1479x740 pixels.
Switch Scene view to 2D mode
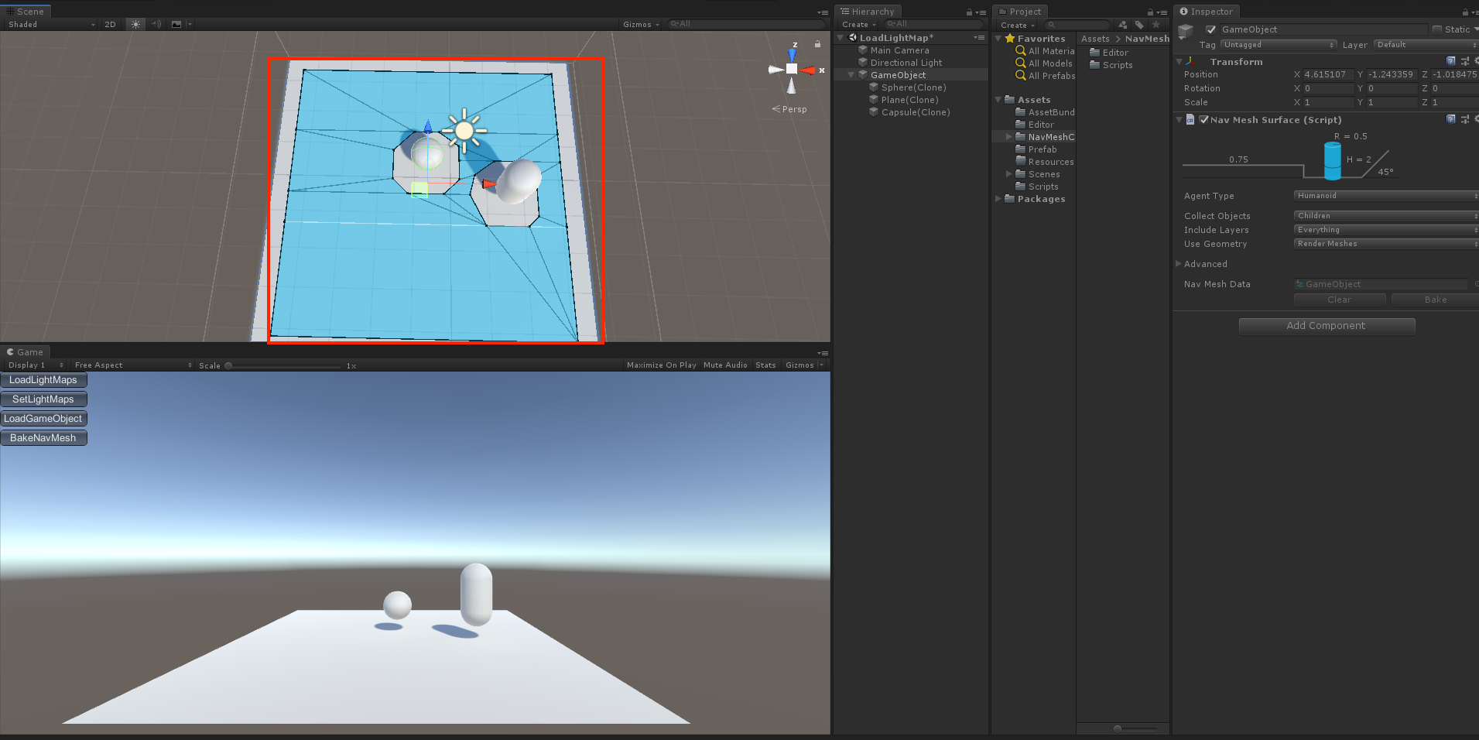(x=110, y=24)
